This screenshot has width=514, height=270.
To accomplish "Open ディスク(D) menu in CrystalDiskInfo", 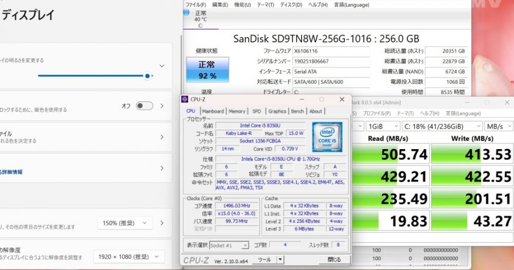I will click(x=291, y=5).
